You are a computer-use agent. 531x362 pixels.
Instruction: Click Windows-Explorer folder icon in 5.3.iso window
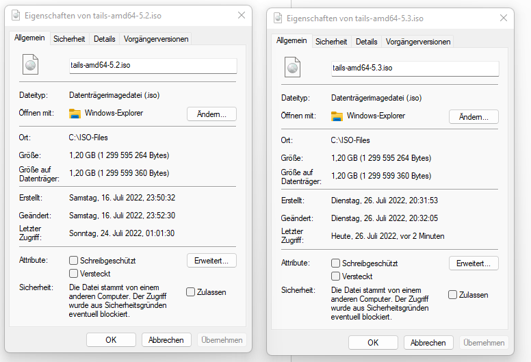(x=337, y=116)
